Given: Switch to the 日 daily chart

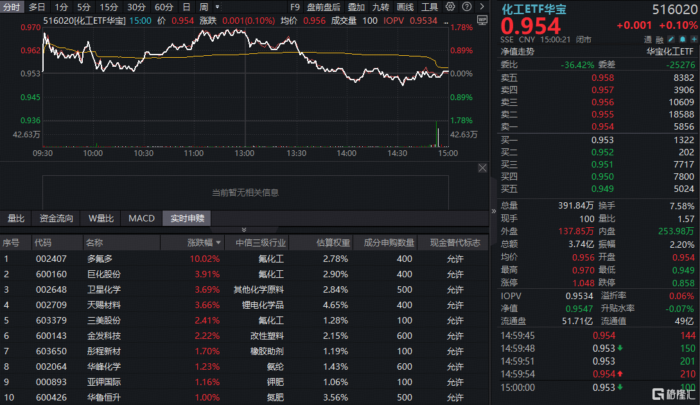Looking at the screenshot, I should click(187, 7).
